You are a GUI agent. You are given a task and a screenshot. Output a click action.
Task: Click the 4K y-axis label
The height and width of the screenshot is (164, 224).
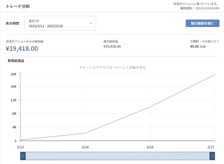tap(14, 127)
